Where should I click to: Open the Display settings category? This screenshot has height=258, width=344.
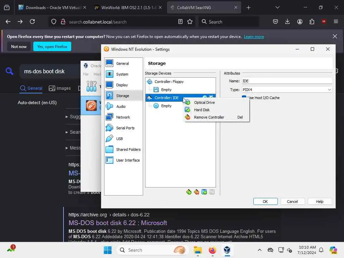124,85
